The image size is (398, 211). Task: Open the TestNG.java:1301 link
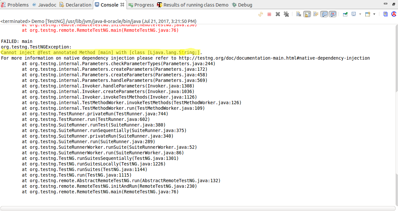tap(156, 158)
